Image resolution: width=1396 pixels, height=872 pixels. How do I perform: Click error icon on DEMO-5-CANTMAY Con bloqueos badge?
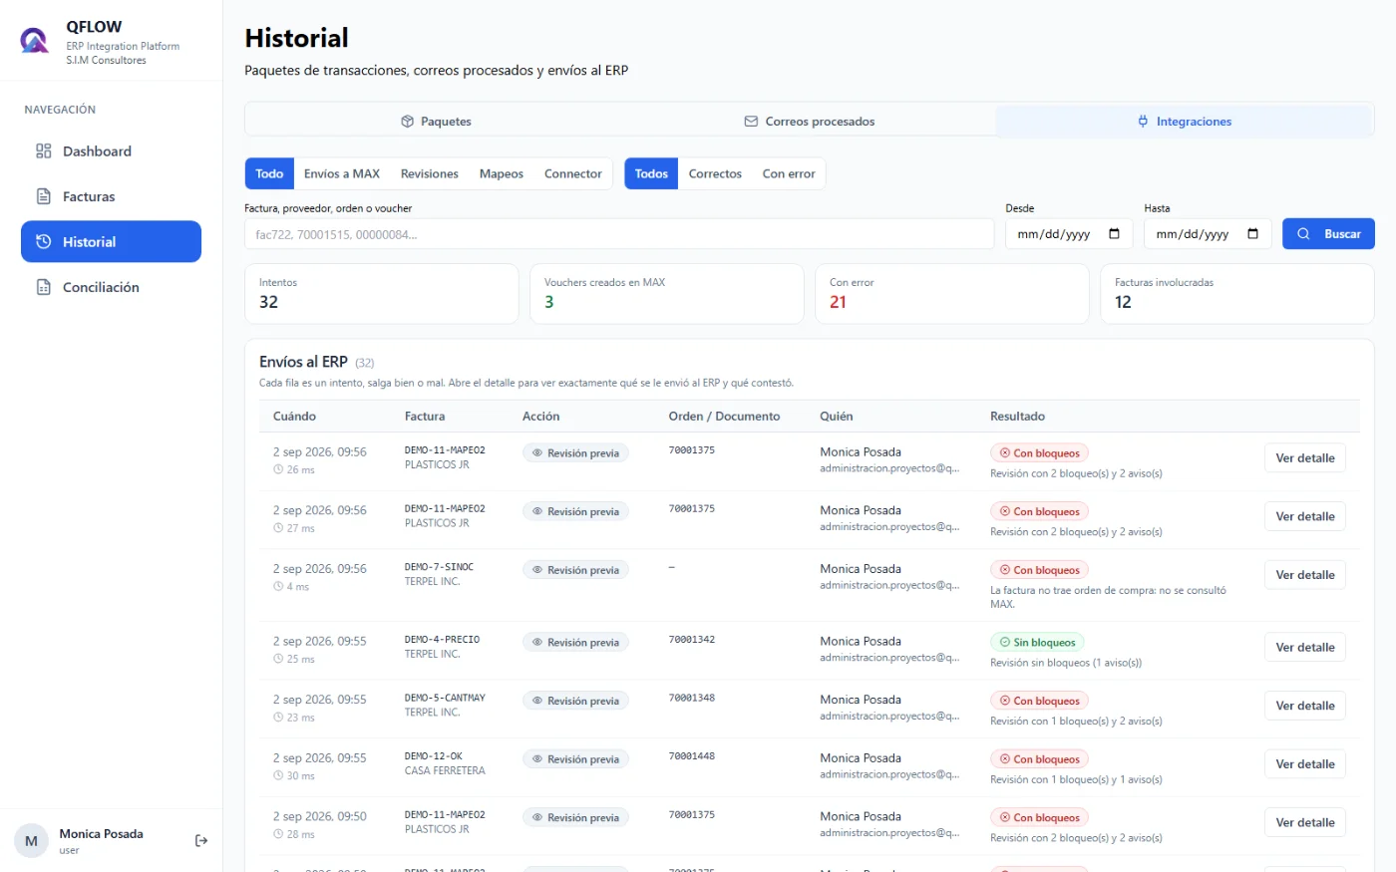point(1005,702)
